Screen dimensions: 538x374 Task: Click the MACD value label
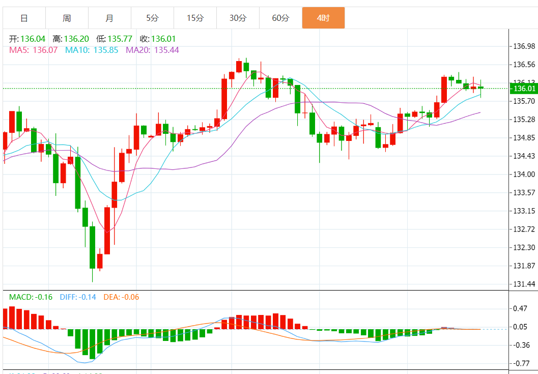[31, 297]
